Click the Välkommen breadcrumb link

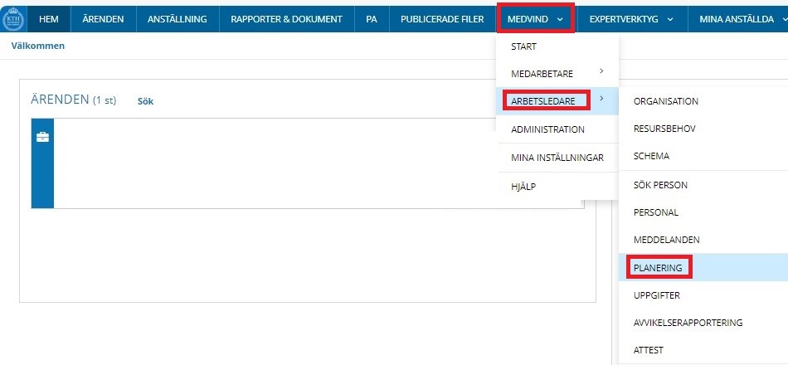(37, 46)
